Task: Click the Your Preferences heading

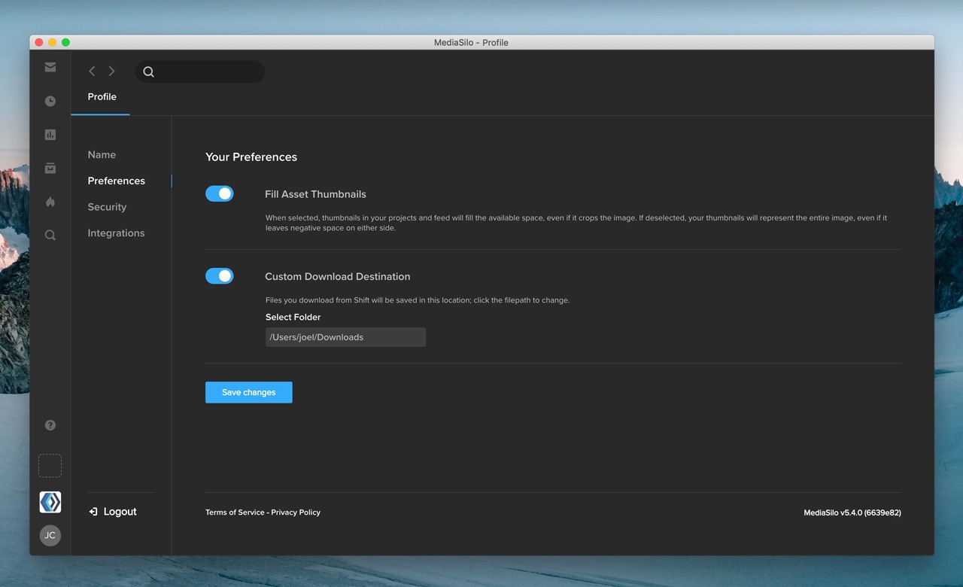Action: (x=251, y=157)
